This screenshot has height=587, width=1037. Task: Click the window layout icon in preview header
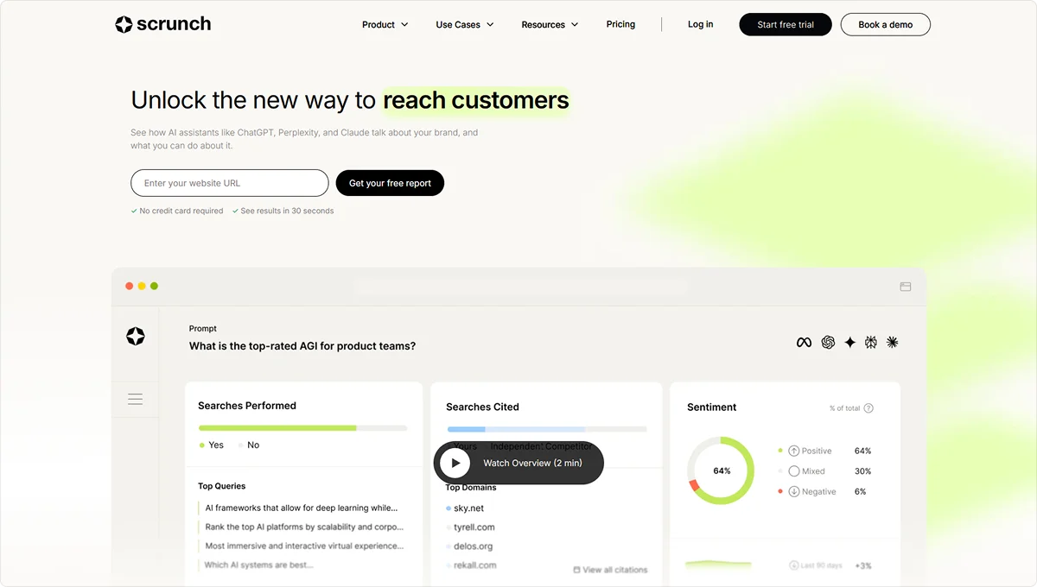(x=906, y=287)
